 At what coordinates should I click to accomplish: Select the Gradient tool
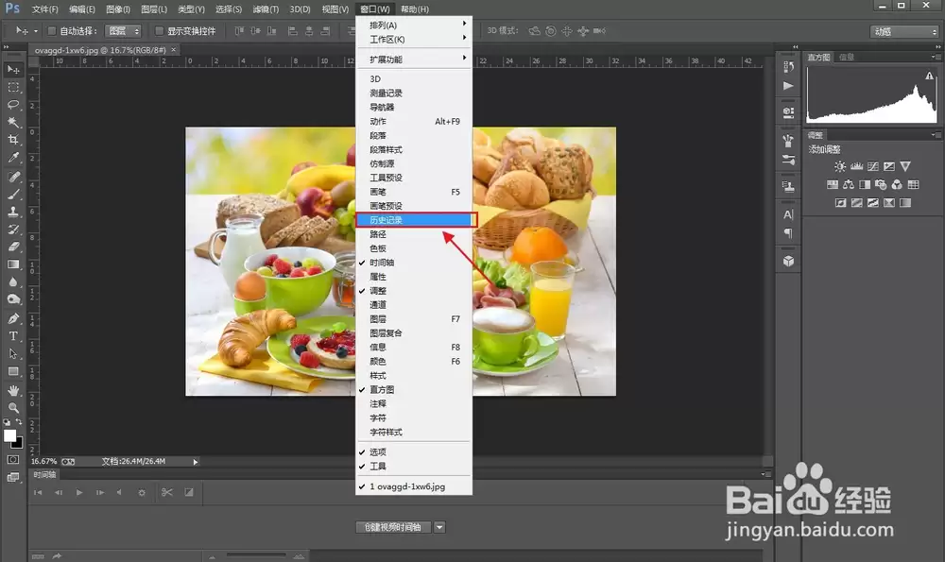pos(13,264)
